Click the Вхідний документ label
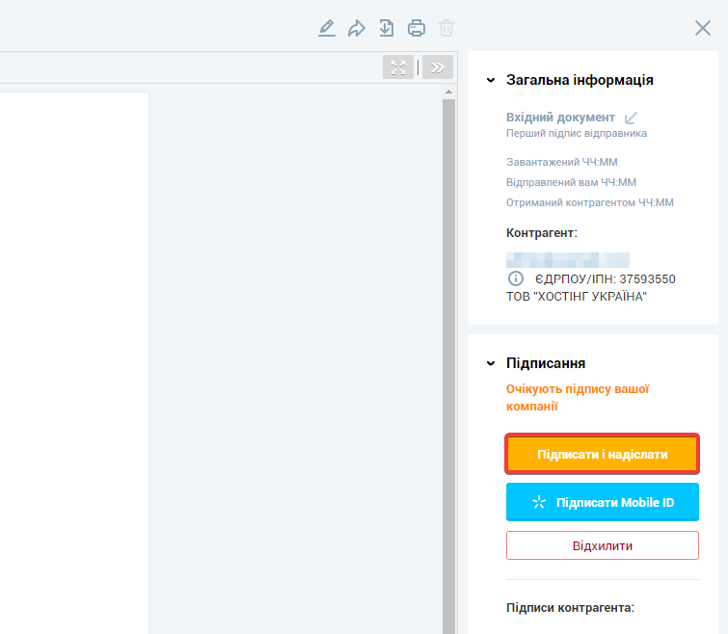The height and width of the screenshot is (634, 728). click(x=560, y=118)
